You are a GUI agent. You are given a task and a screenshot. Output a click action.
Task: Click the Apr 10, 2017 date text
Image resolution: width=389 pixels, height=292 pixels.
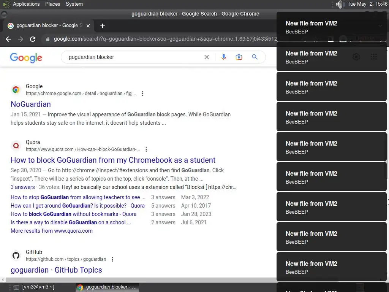(x=196, y=206)
